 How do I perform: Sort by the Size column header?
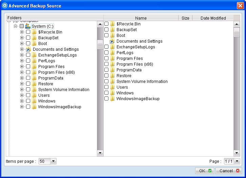(x=185, y=18)
